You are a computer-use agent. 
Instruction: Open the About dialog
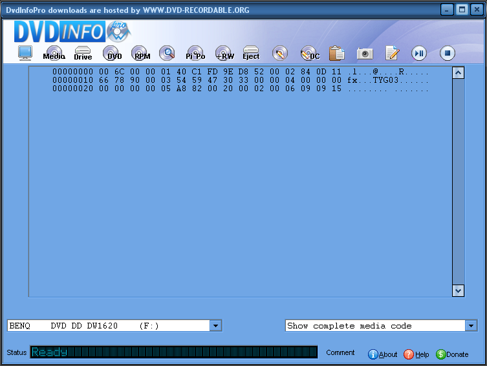pos(383,354)
